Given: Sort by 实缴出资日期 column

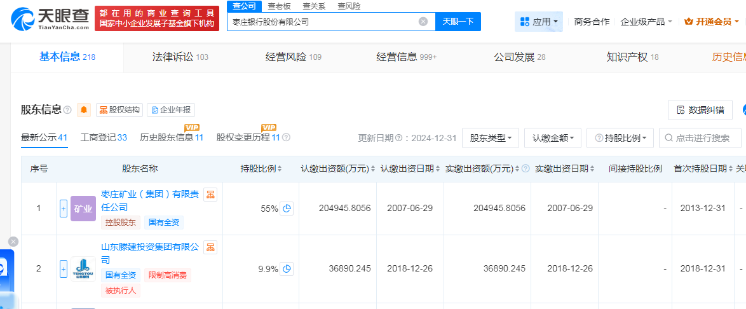Looking at the screenshot, I should (x=592, y=168).
